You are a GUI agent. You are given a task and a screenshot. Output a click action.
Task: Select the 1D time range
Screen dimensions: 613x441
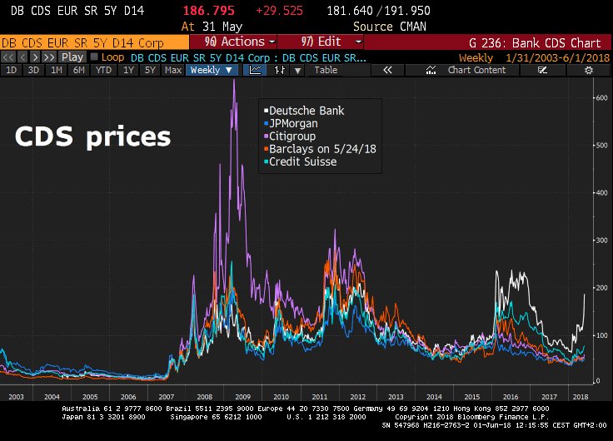[x=12, y=70]
